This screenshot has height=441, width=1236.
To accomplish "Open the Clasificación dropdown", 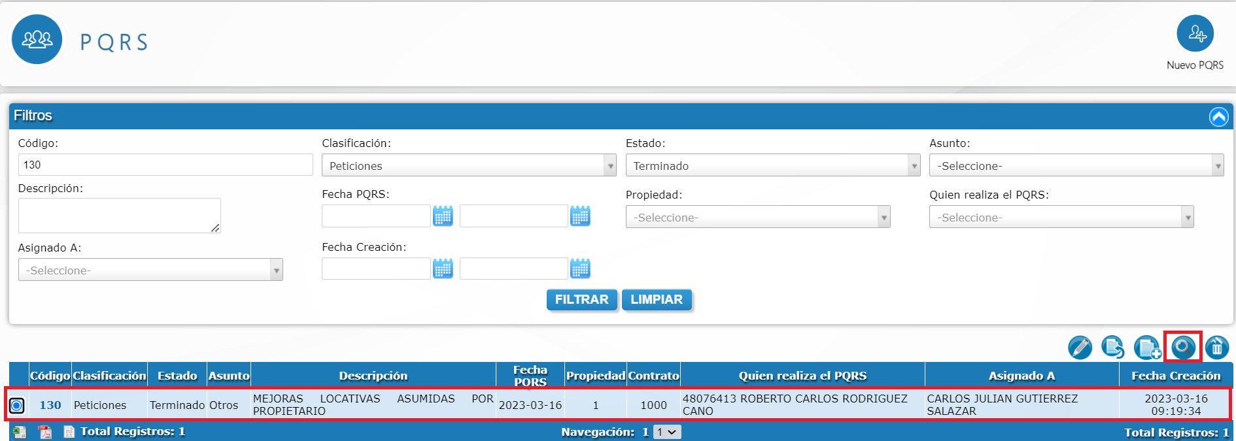I will [x=468, y=166].
